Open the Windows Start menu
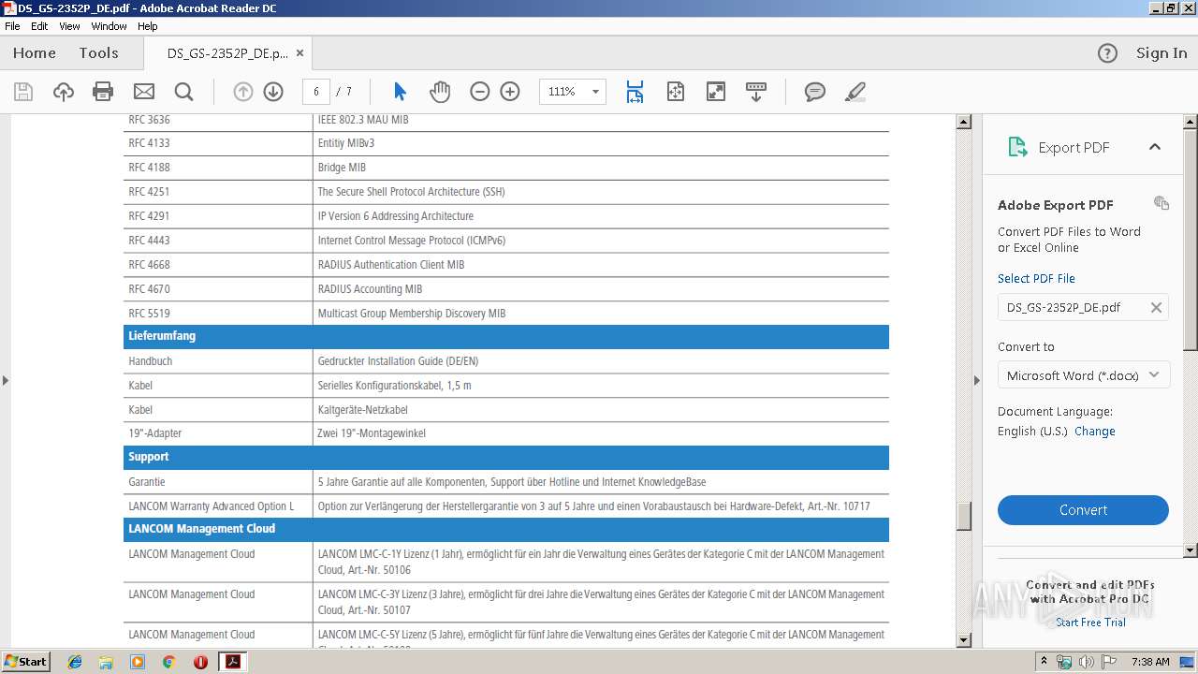 [26, 662]
